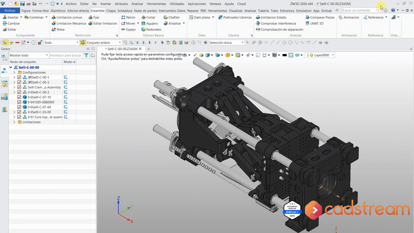Run Comprobar interferencia check
Screen dimensions: 414x233
[276, 23]
